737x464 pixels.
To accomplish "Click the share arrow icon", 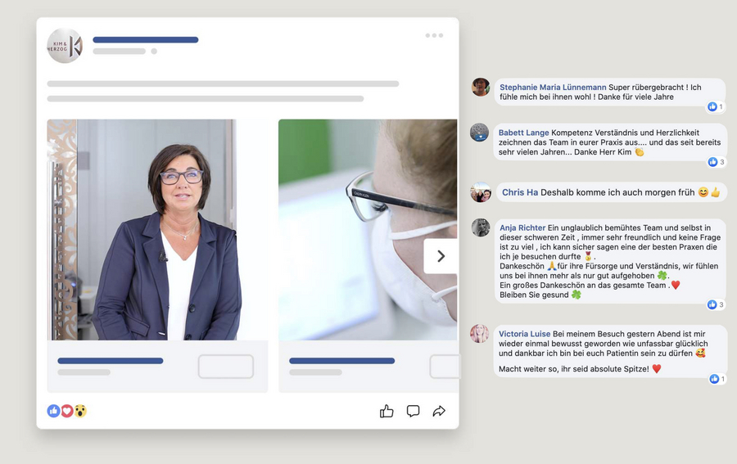I will [439, 412].
